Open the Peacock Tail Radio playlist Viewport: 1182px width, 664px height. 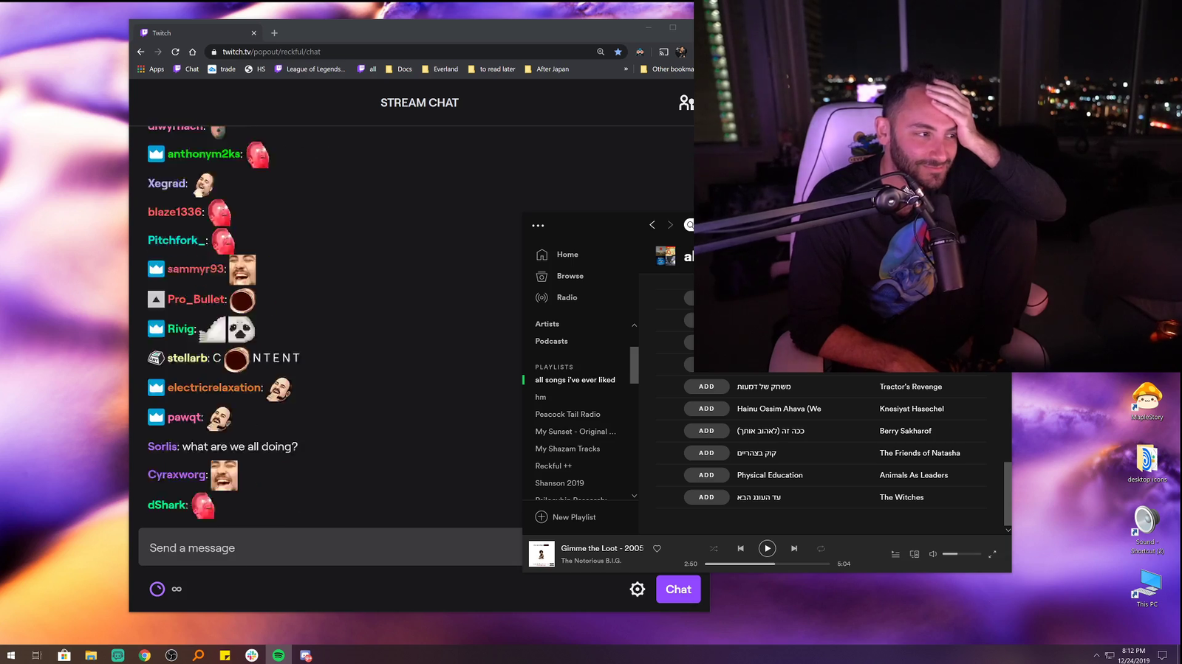568,415
